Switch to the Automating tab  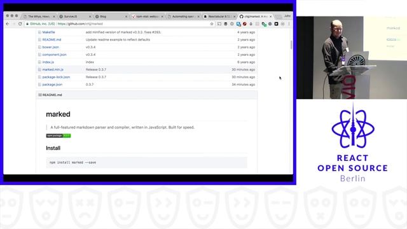pyautogui.click(x=184, y=17)
